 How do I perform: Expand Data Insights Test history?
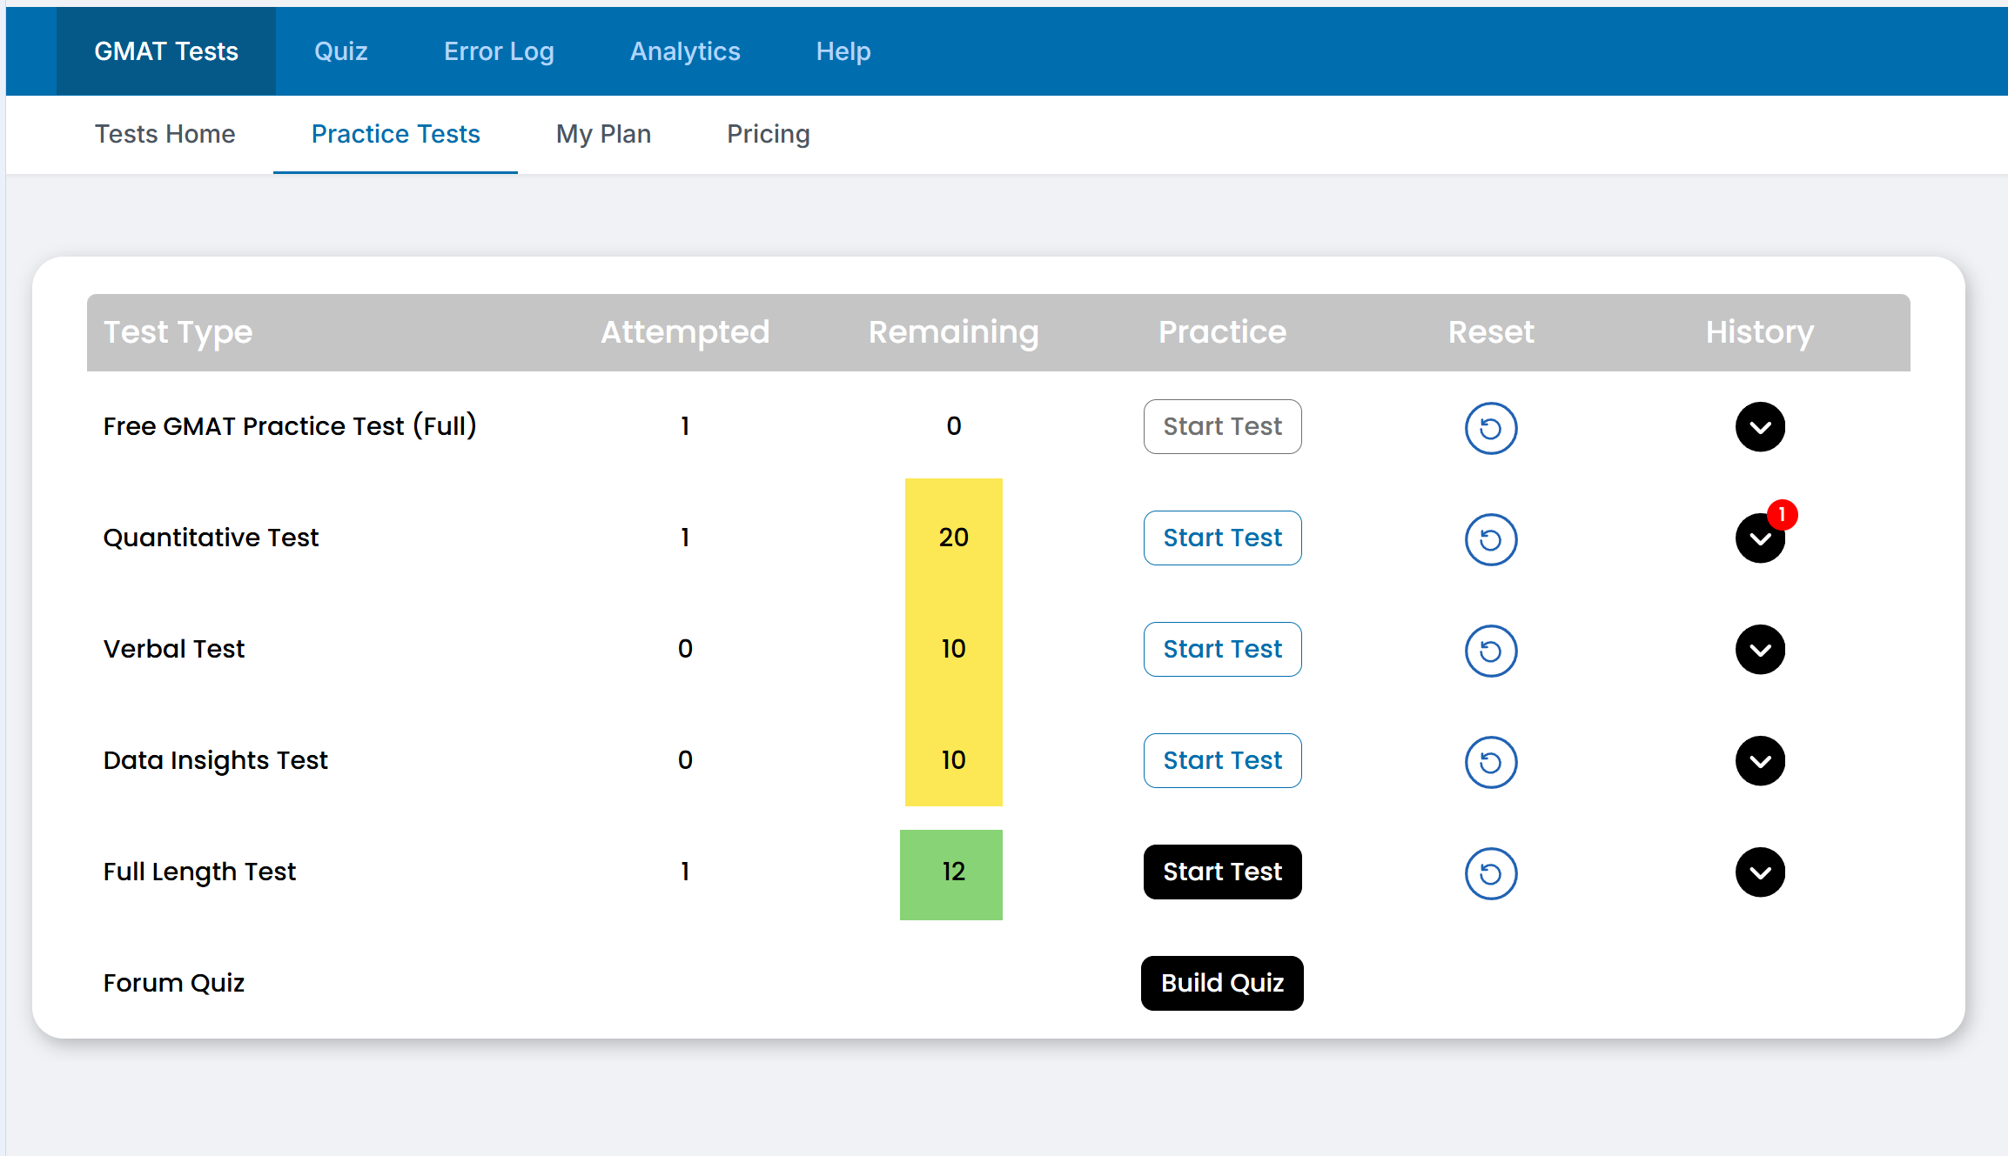coord(1759,761)
